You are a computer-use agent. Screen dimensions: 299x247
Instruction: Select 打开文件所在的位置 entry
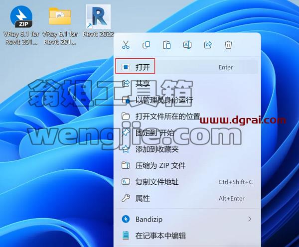tap(187, 116)
